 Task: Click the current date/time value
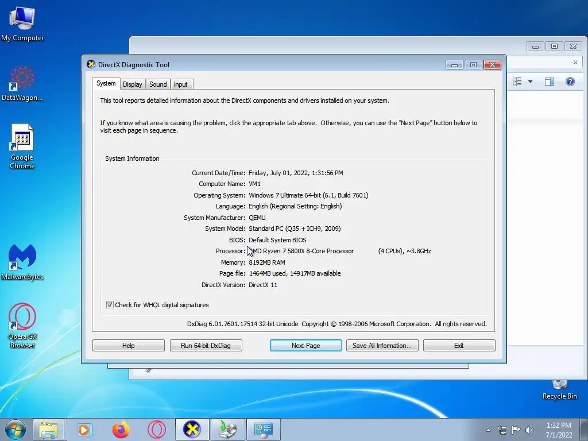296,173
